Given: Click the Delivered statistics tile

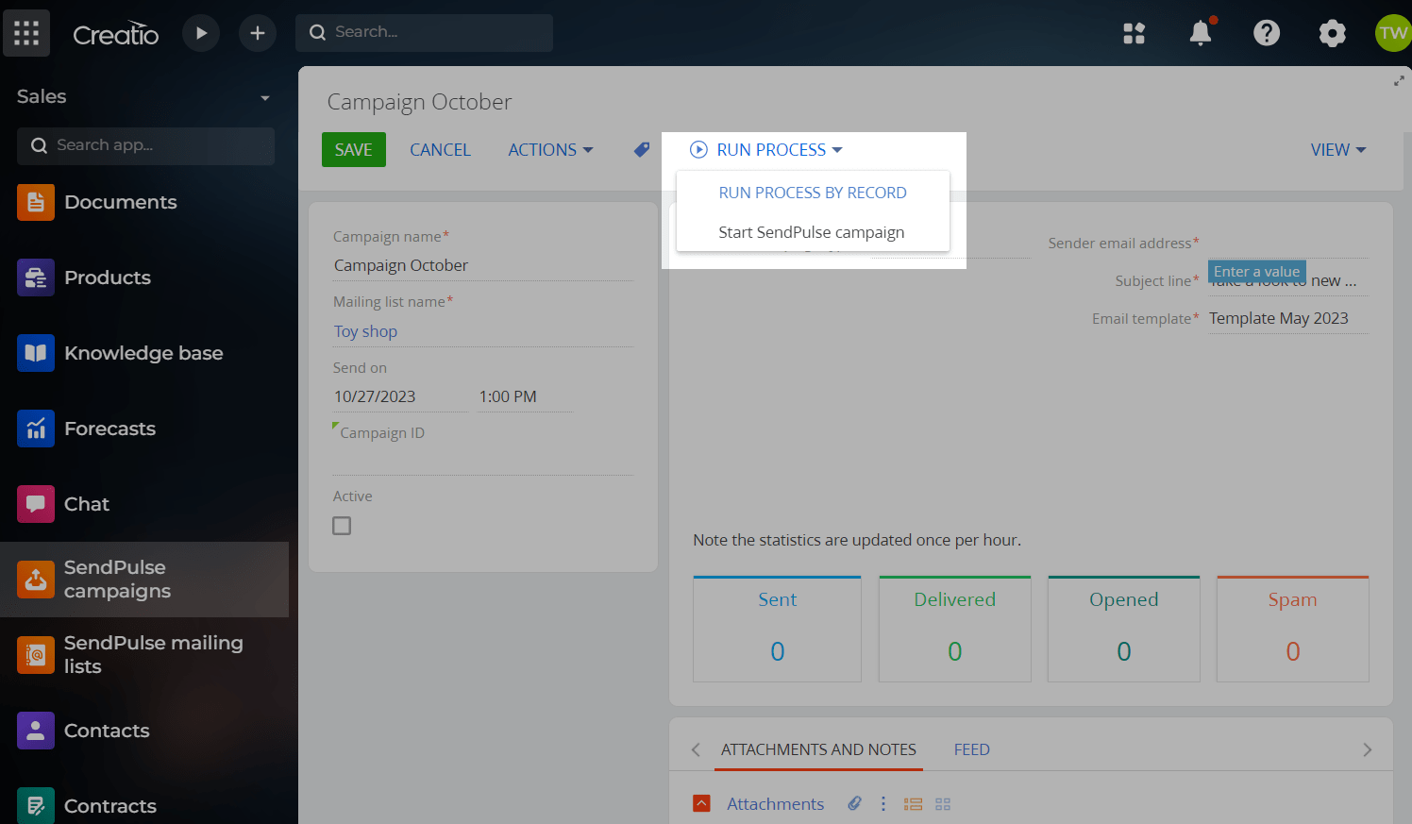Looking at the screenshot, I should click(x=954, y=629).
